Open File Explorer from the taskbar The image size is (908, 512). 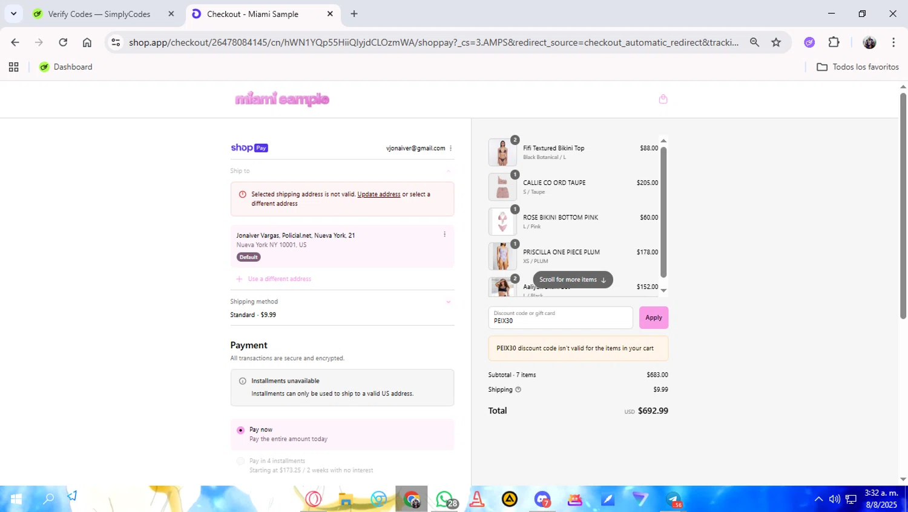(x=346, y=499)
